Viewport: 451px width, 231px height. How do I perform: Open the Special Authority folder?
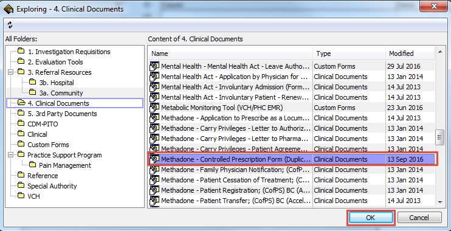click(52, 186)
